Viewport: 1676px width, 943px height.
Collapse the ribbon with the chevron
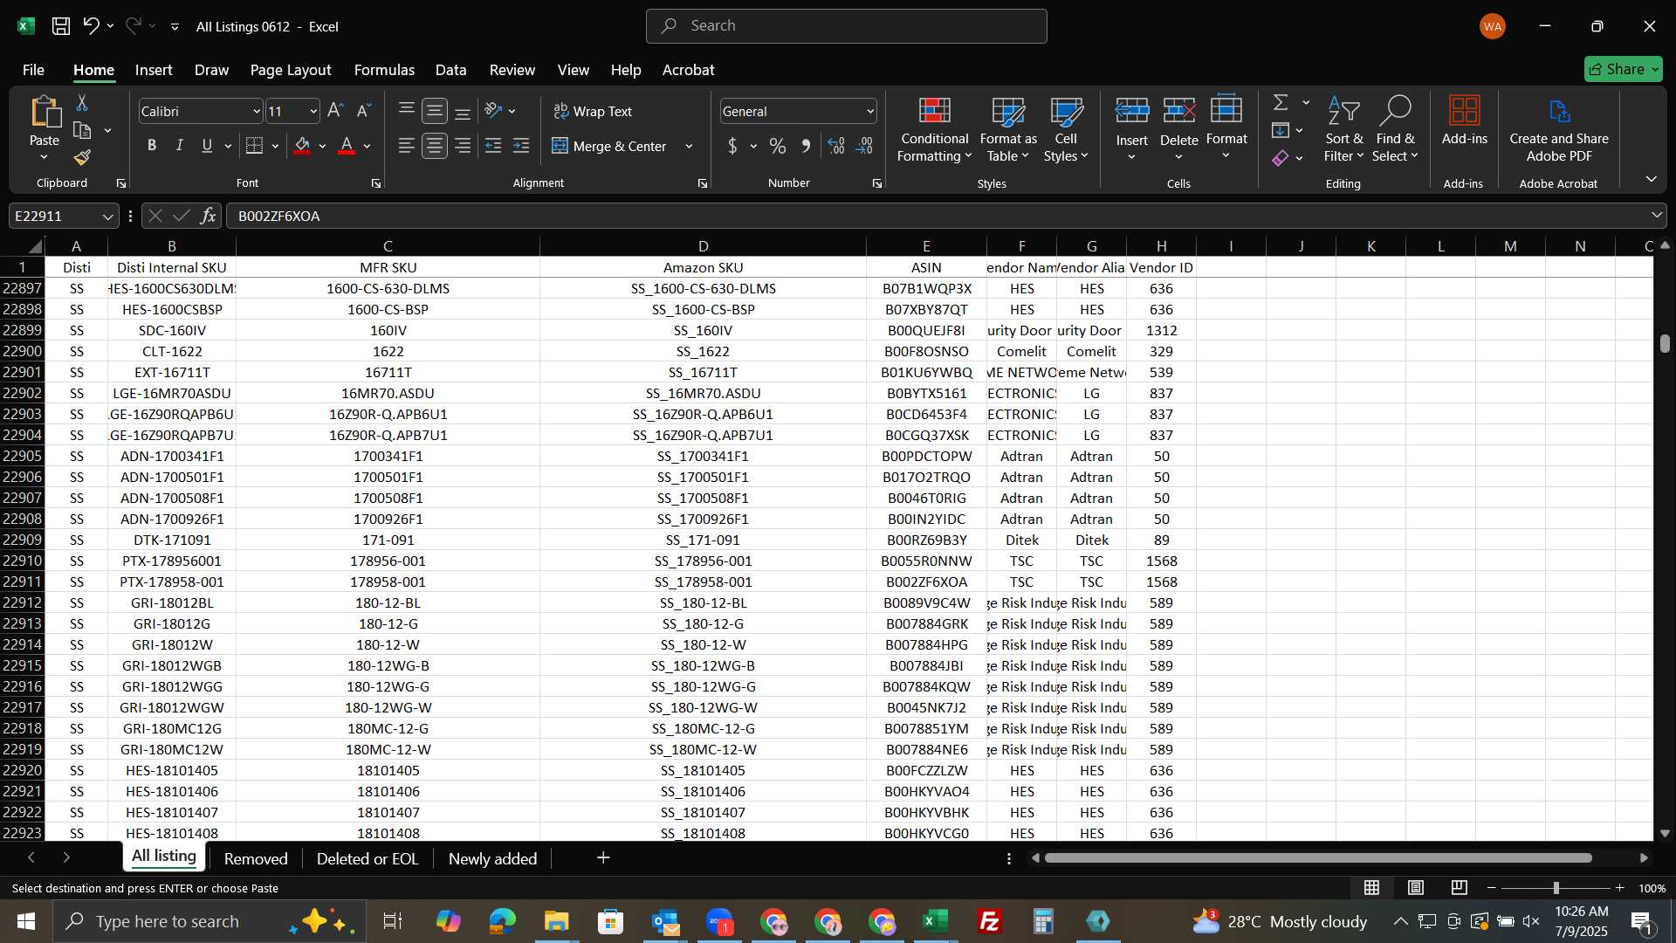[x=1651, y=179]
